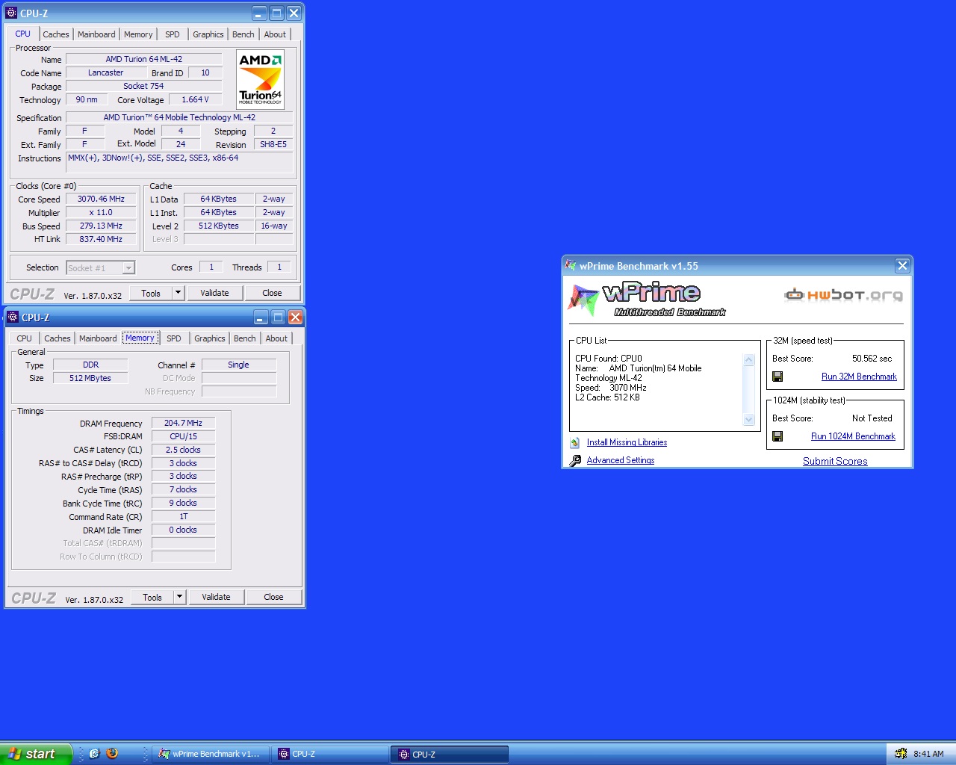Open the Mainboard tab in bottom CPU-Z
This screenshot has width=956, height=765.
98,338
